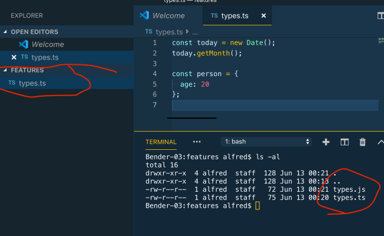Place cursor on highlighted empty line 7
The width and height of the screenshot is (384, 236).
(275, 105)
